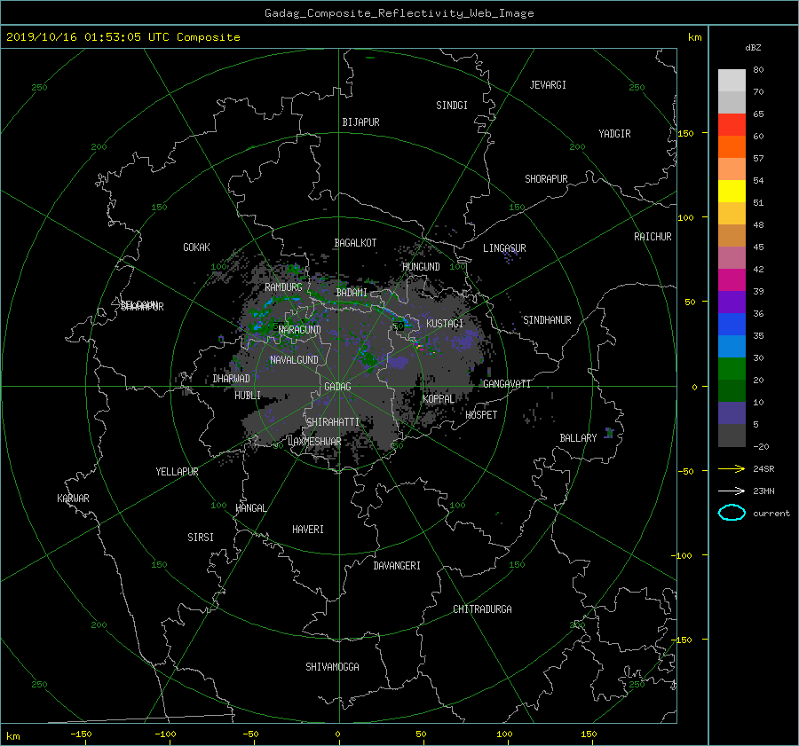This screenshot has height=746, width=799.
Task: Click the CHITRADURGA city label
Action: click(x=482, y=609)
